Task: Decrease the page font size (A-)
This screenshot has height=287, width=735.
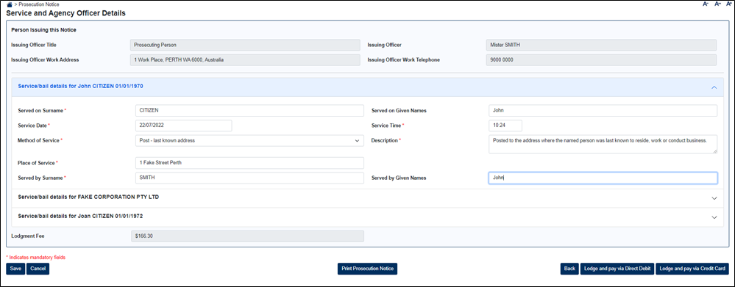Action: coord(706,4)
